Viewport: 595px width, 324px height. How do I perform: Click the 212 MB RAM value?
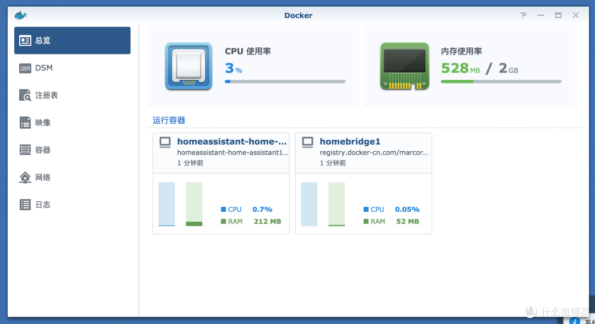(268, 221)
